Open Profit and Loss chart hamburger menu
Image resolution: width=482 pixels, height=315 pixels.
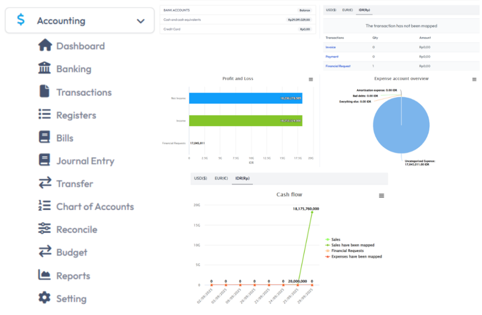[311, 79]
